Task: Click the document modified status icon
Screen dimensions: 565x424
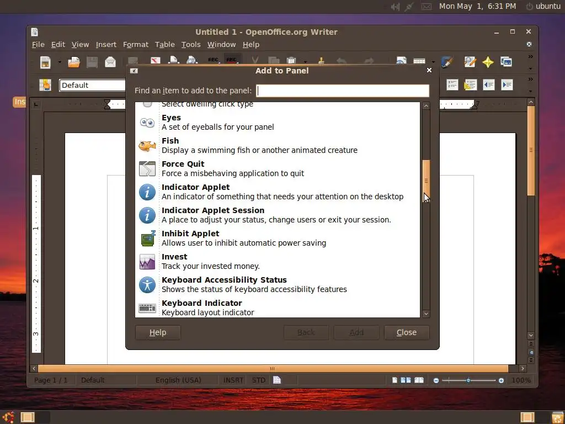Action: point(277,380)
